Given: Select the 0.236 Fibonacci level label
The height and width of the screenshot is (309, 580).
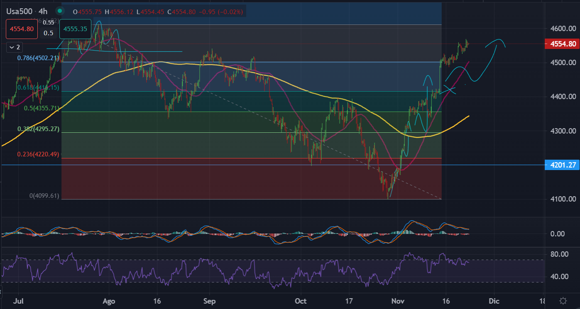Looking at the screenshot, I should (x=39, y=154).
